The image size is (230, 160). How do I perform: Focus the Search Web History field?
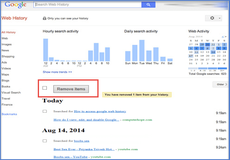(x=87, y=5)
